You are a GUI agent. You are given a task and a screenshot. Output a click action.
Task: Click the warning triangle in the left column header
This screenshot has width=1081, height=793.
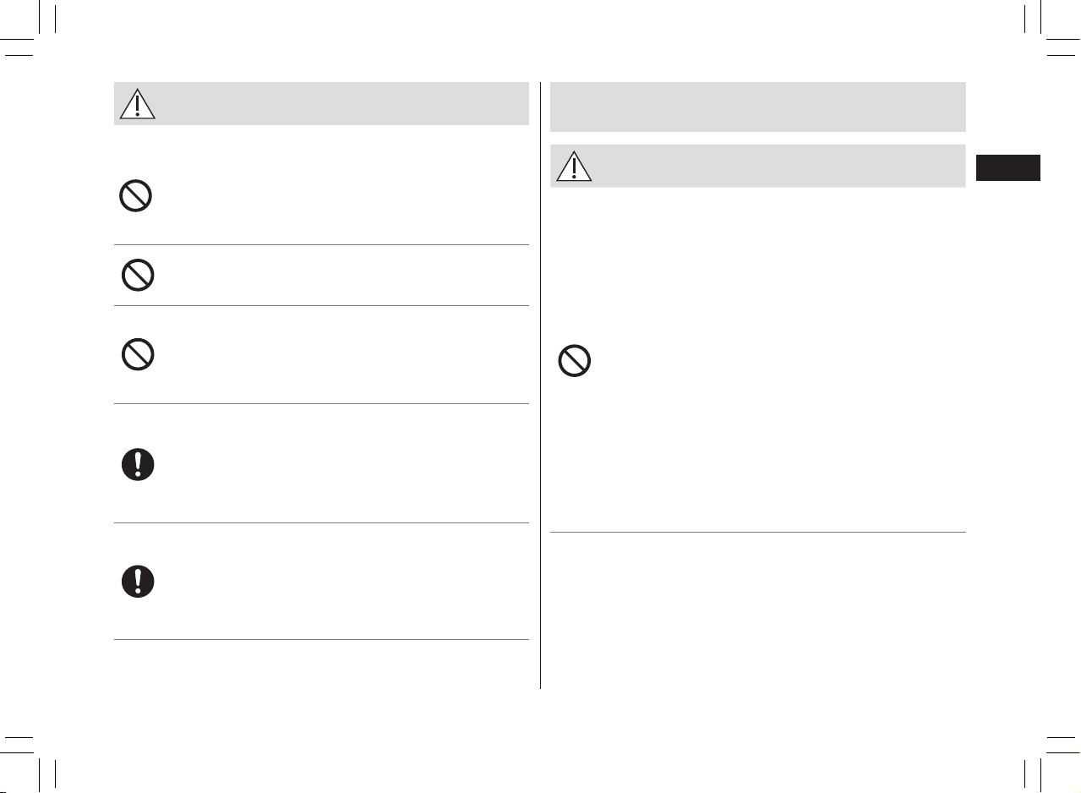point(137,103)
